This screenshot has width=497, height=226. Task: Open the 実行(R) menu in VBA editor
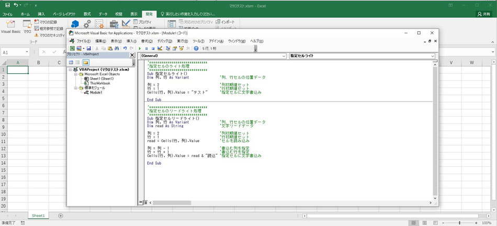pyautogui.click(x=183, y=41)
